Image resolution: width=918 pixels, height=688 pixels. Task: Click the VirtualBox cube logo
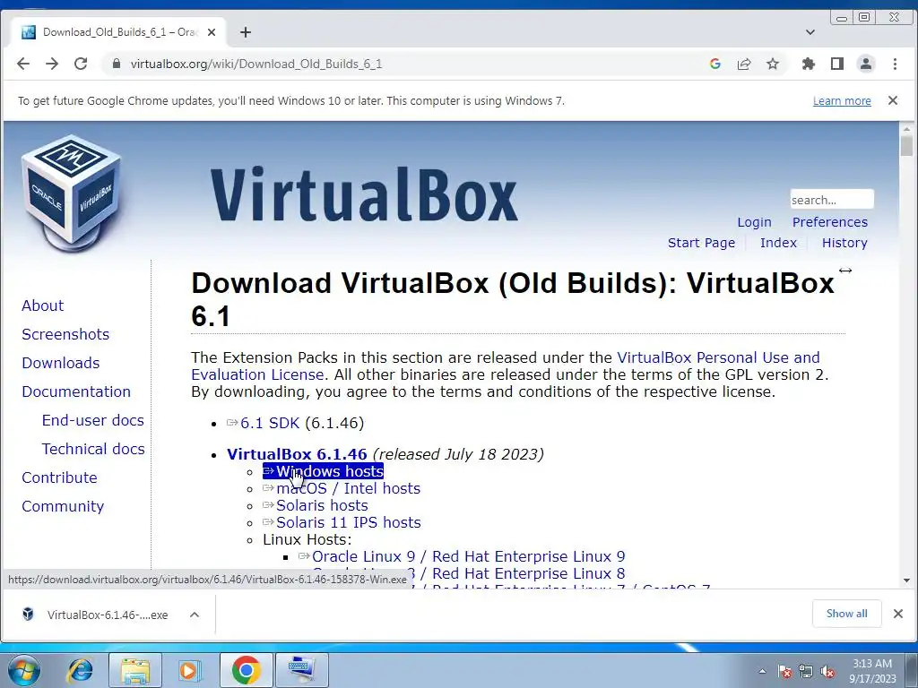(x=73, y=192)
